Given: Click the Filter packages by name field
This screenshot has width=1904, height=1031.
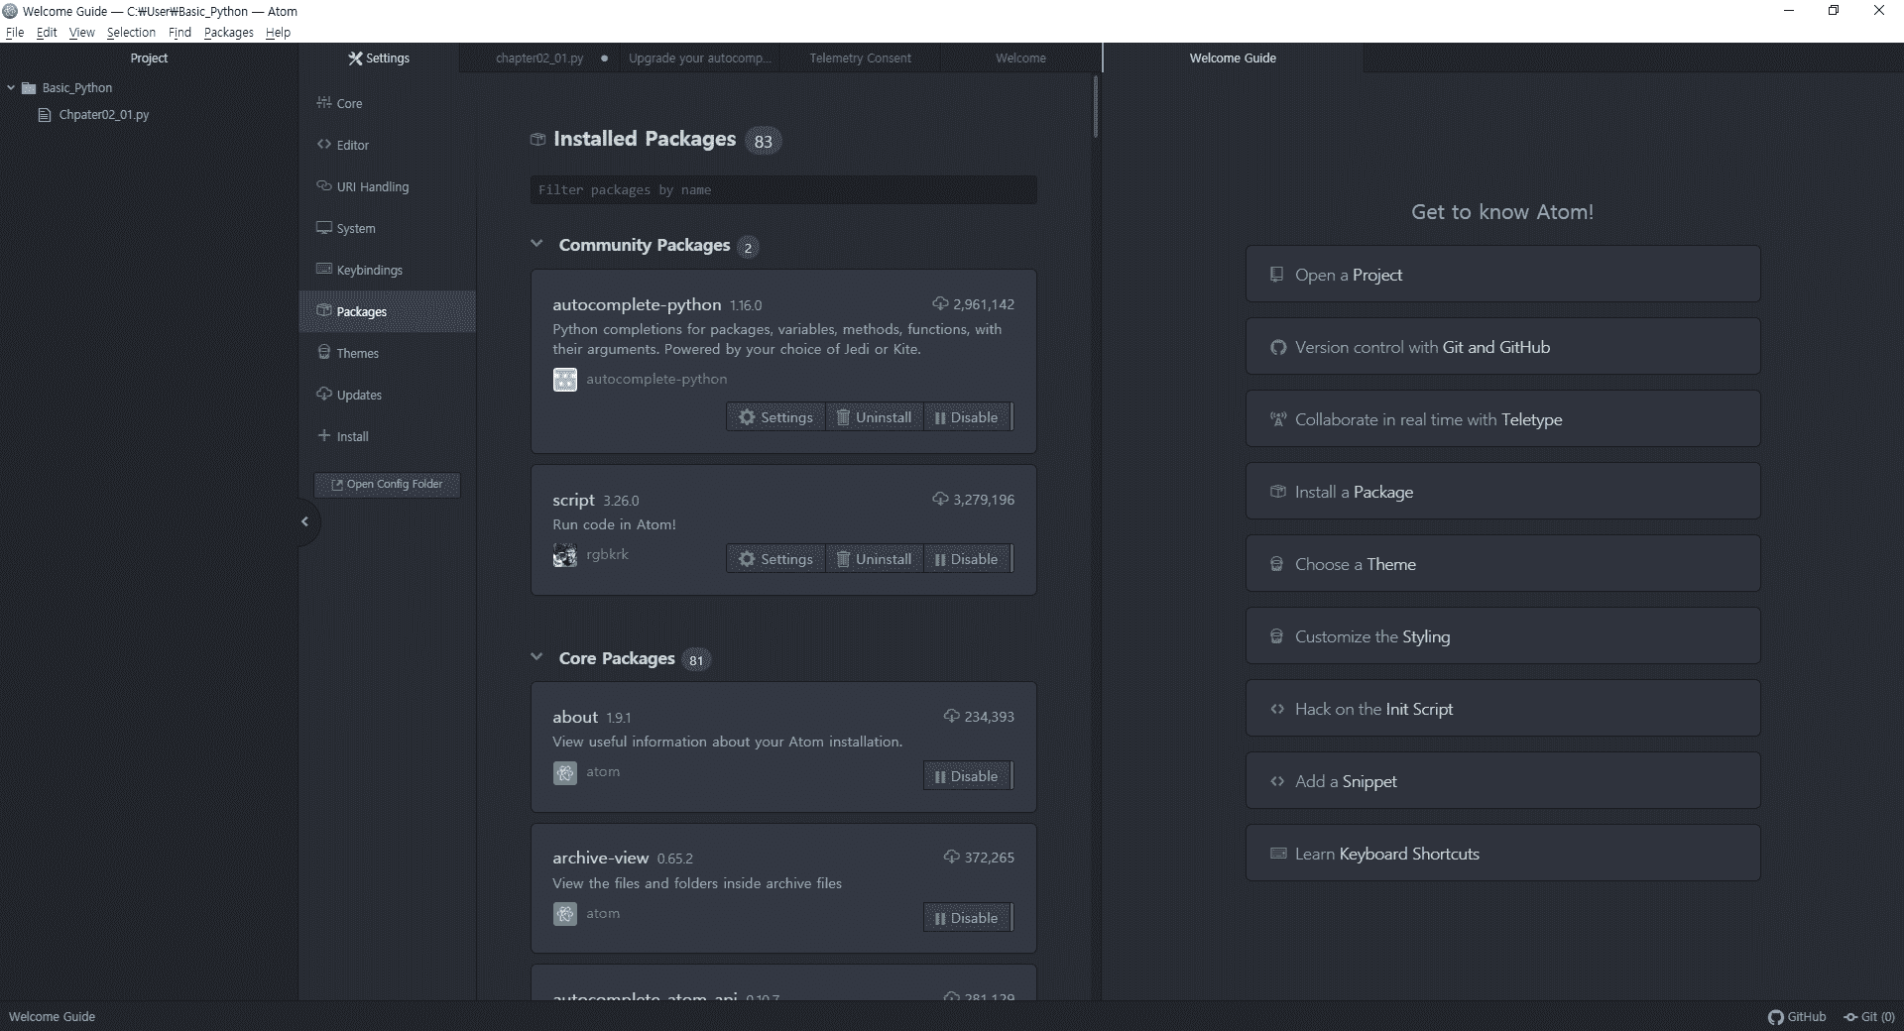Looking at the screenshot, I should 783,190.
